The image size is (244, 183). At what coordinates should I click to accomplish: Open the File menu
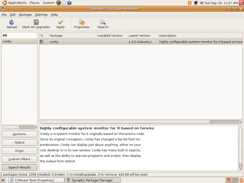point(4,15)
